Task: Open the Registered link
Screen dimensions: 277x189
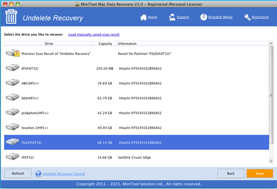Action: (x=260, y=17)
